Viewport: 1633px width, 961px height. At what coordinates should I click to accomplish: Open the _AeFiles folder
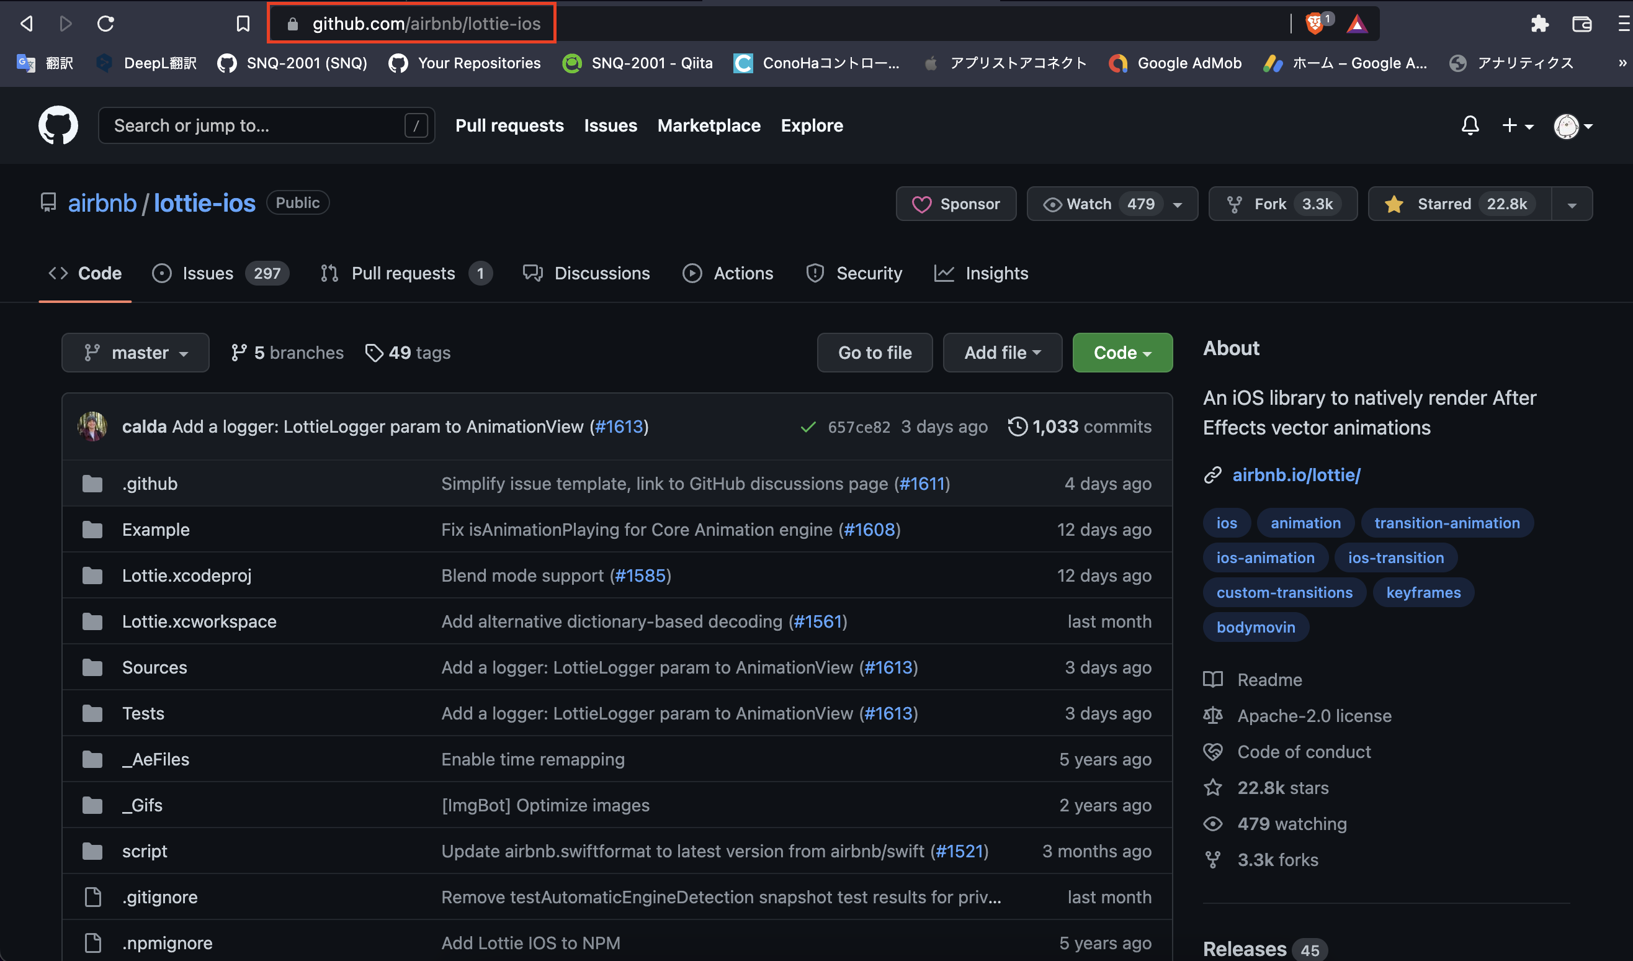click(x=156, y=759)
